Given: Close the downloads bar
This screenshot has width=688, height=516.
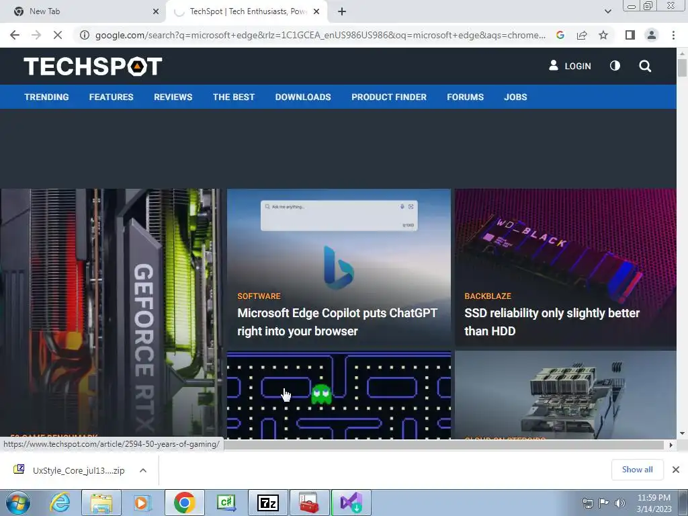Looking at the screenshot, I should pos(676,470).
